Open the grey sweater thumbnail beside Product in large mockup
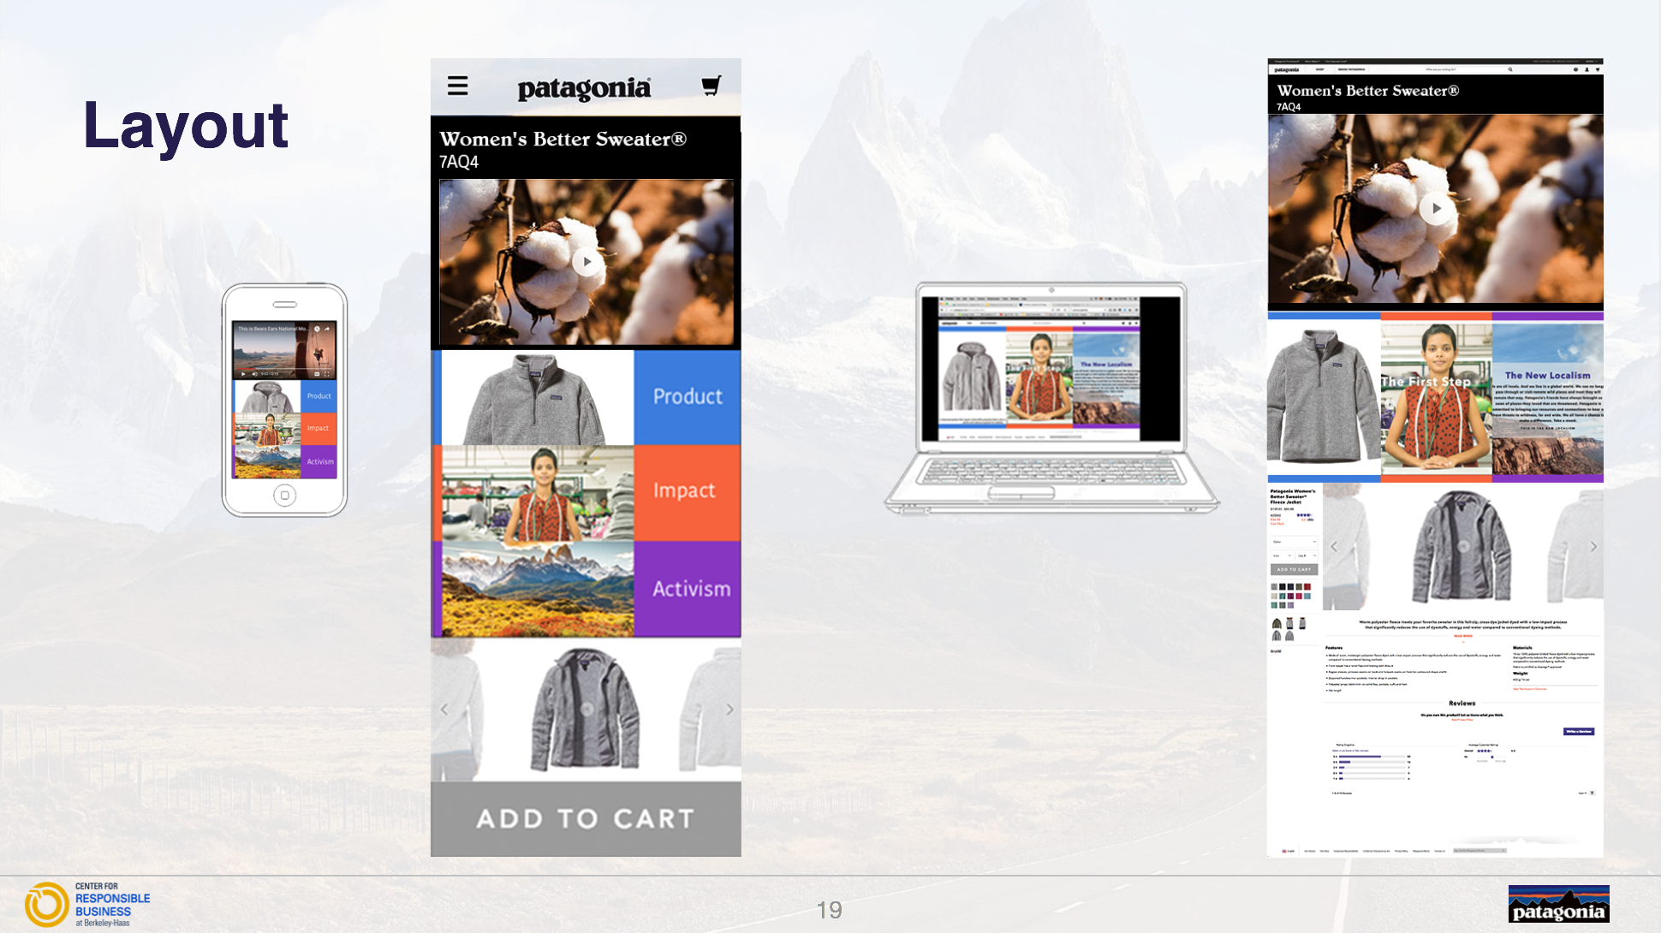Viewport: 1661px width, 933px height. (538, 397)
